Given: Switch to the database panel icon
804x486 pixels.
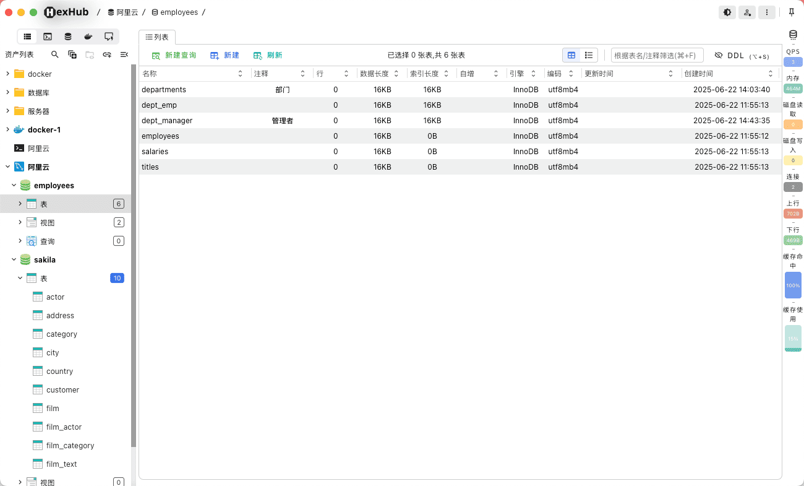Looking at the screenshot, I should (68, 37).
